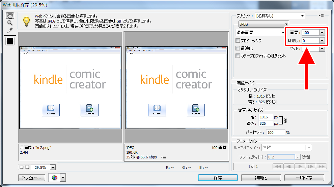
Task: Select the Hand tool
Action: 10,15
